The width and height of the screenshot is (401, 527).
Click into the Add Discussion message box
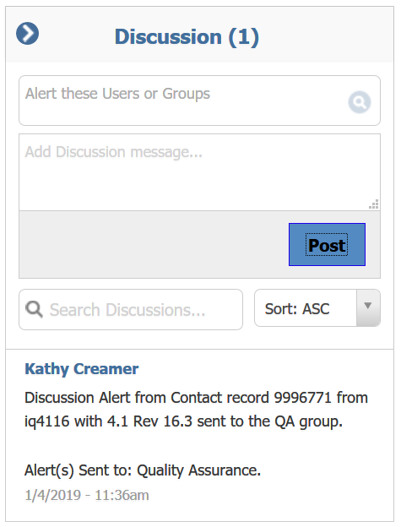click(x=199, y=172)
